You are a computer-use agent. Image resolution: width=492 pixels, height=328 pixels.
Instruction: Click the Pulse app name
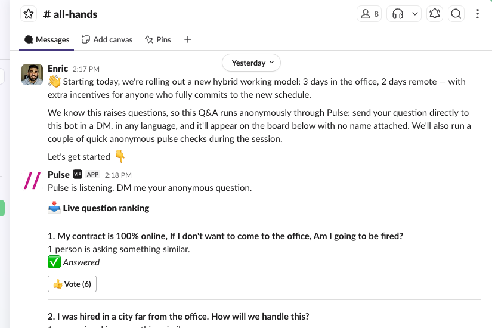[x=58, y=175]
